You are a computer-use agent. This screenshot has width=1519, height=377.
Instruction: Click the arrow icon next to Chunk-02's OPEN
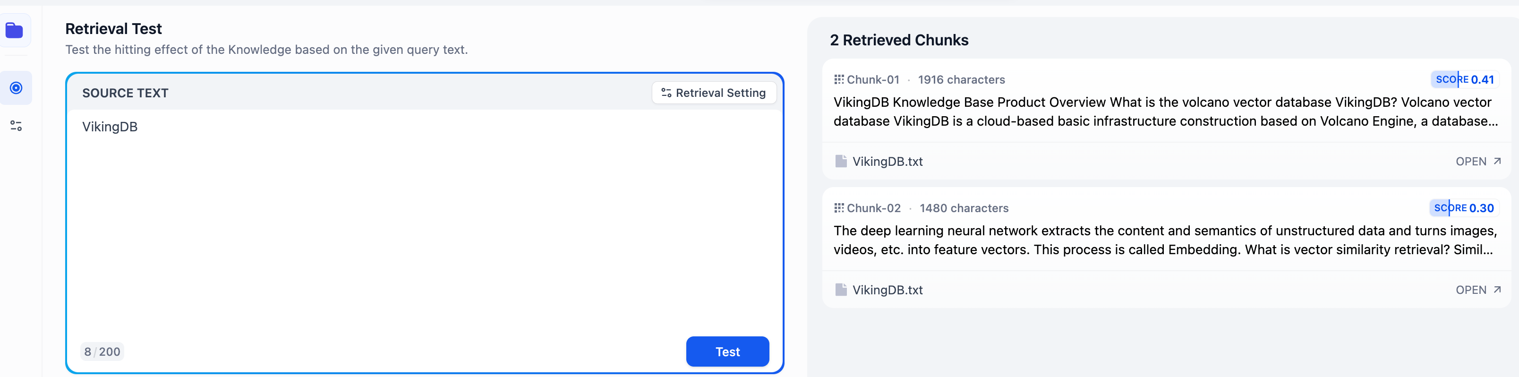(1497, 290)
